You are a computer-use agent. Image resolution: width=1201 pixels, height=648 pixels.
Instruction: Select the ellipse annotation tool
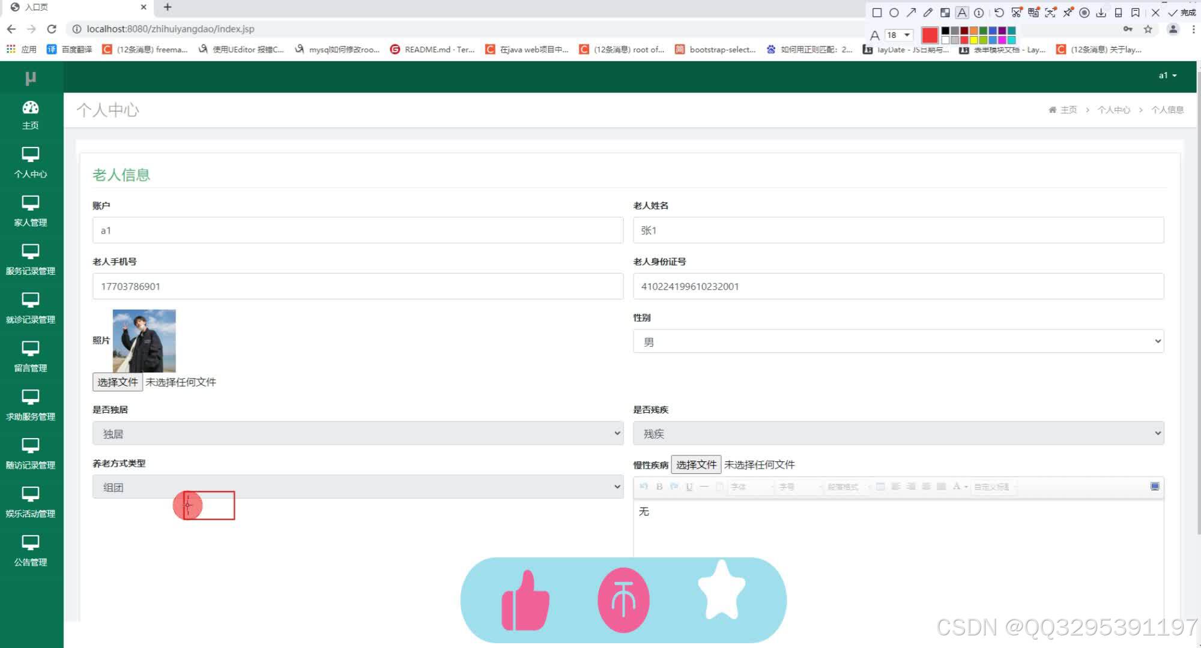click(x=894, y=13)
